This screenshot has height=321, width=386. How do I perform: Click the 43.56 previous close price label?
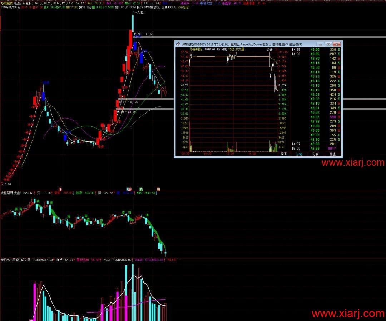pos(185,85)
